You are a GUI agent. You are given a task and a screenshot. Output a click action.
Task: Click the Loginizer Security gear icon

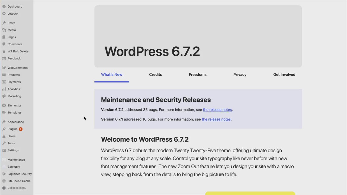point(4,174)
